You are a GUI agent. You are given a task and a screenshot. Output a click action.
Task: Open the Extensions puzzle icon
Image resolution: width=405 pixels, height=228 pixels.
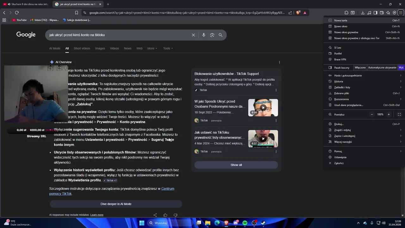(x=346, y=13)
